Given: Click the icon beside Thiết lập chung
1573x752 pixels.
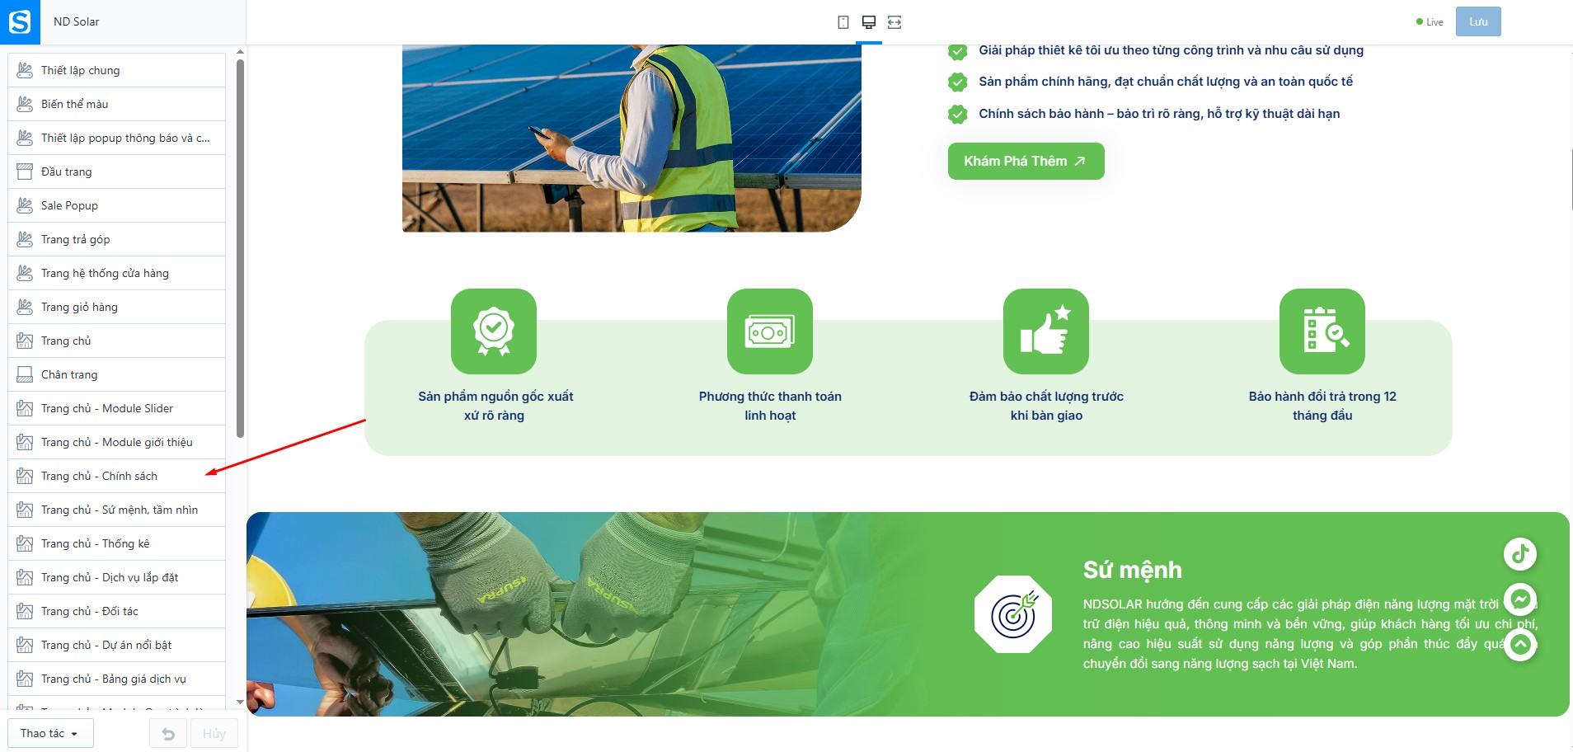Looking at the screenshot, I should pos(26,70).
